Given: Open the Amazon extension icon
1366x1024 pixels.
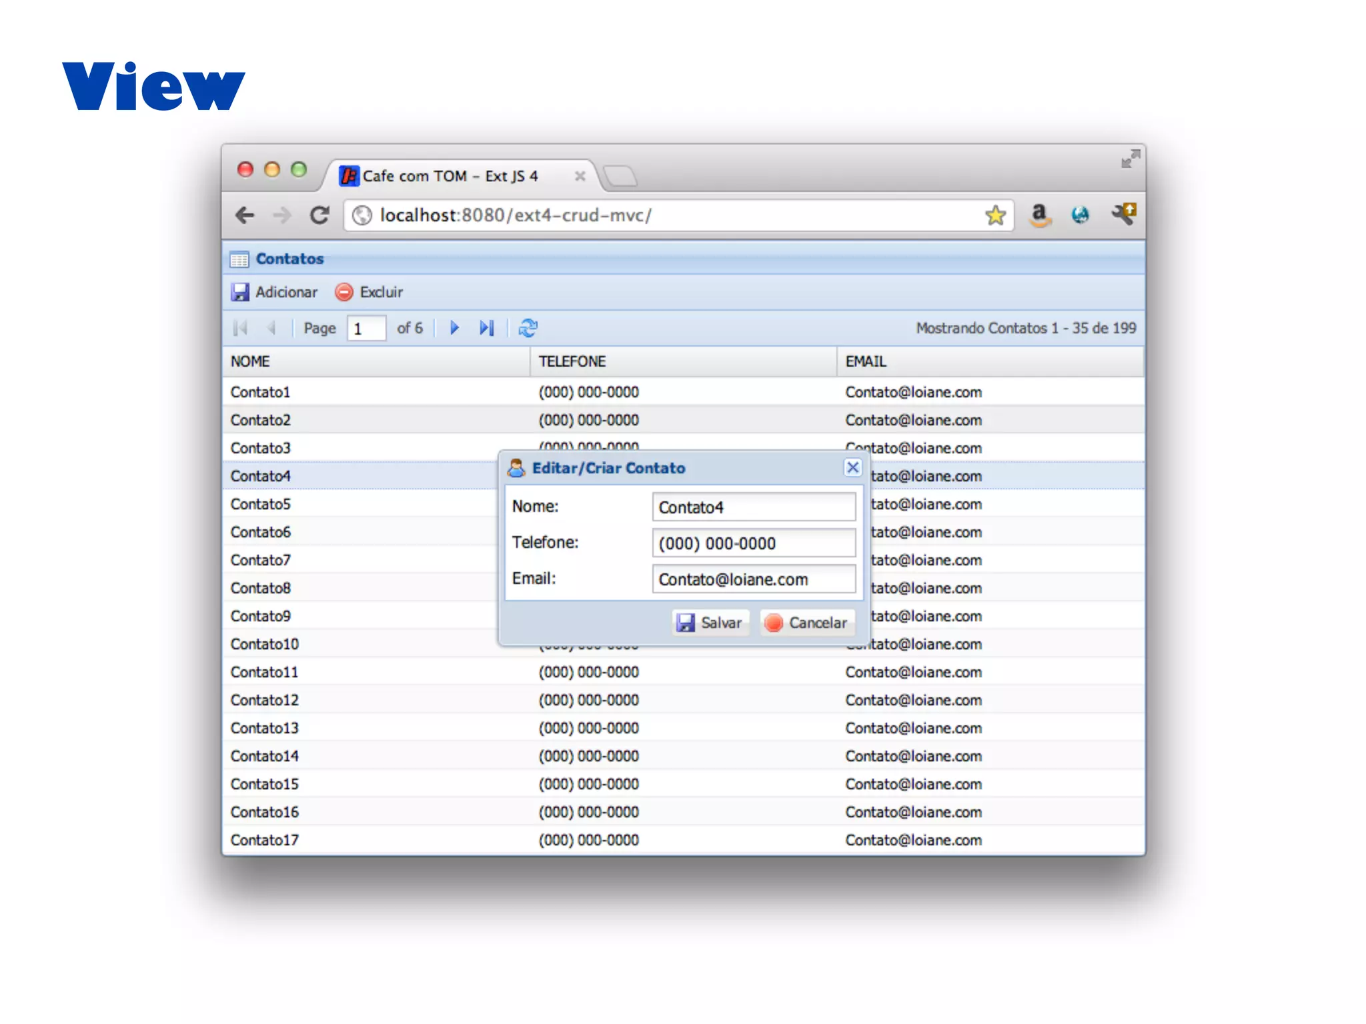Looking at the screenshot, I should (1039, 215).
